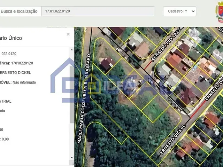Click the search field containing 17.01.022.0120
The width and height of the screenshot is (223, 167).
pos(98,11)
